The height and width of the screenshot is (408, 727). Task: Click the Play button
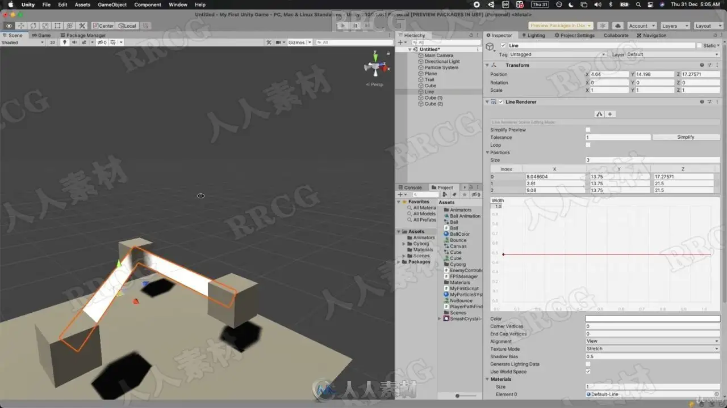pos(342,25)
